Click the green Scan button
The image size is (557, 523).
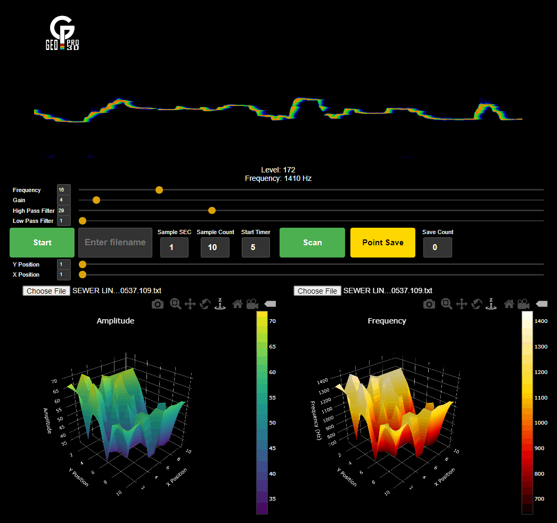point(312,242)
